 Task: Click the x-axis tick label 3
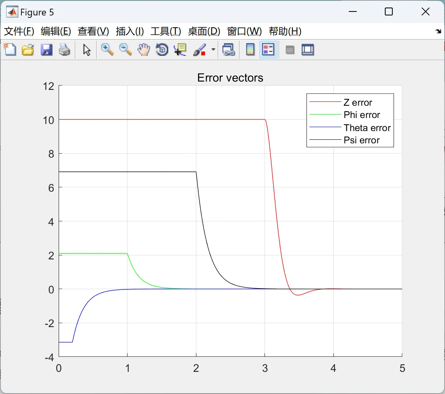click(265, 368)
